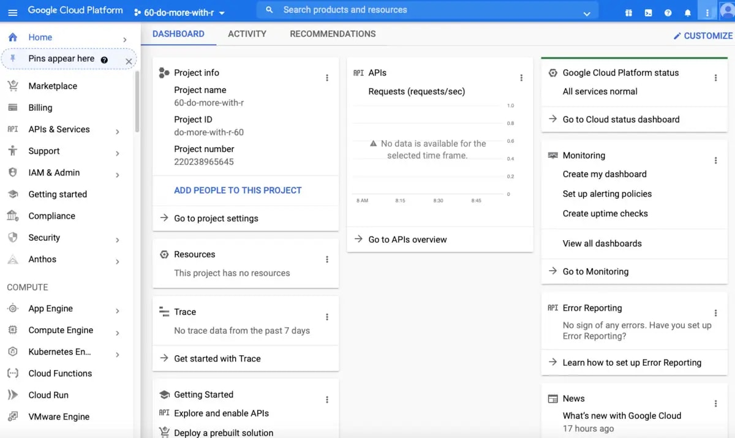Click the Home house icon

pos(13,37)
